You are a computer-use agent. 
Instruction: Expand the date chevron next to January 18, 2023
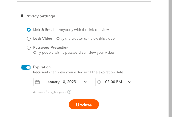coord(85,82)
